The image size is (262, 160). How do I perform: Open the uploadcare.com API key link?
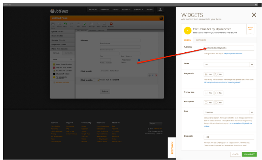pos(233,53)
